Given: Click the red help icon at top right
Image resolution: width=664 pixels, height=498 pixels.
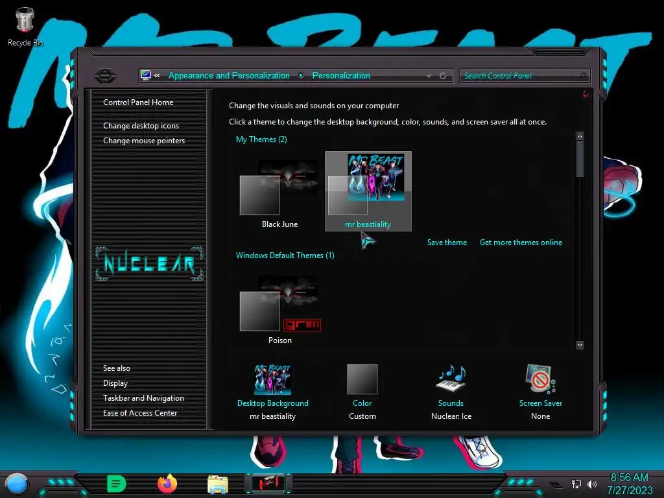Looking at the screenshot, I should [x=586, y=94].
